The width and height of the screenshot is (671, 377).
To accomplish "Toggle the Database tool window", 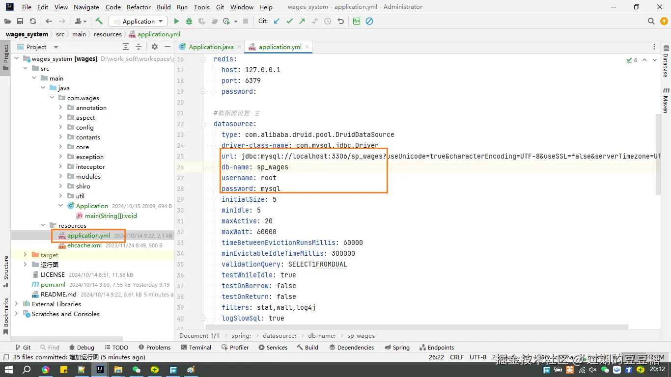I will pyautogui.click(x=666, y=61).
